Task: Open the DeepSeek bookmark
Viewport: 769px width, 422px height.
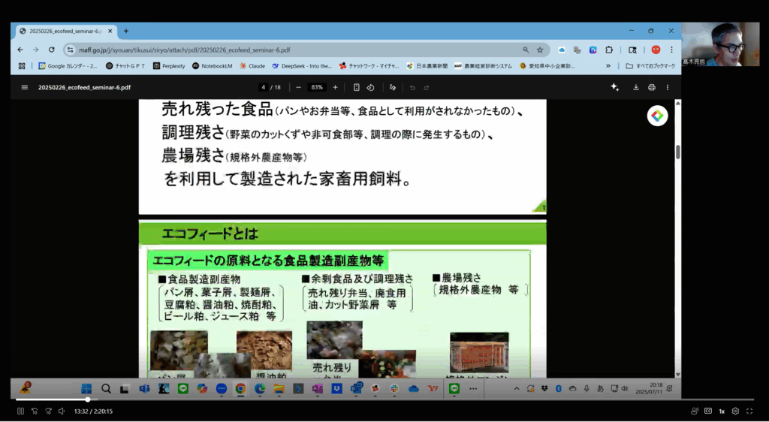Action: click(302, 65)
